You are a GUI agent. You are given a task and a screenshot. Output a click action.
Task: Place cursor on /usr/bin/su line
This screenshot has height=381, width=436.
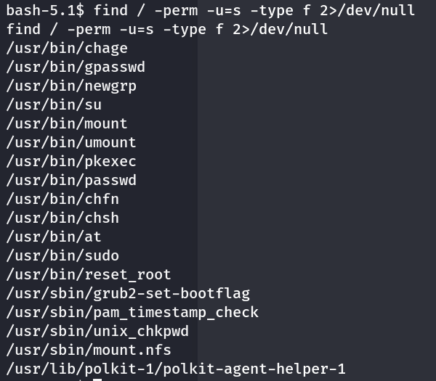[54, 105]
